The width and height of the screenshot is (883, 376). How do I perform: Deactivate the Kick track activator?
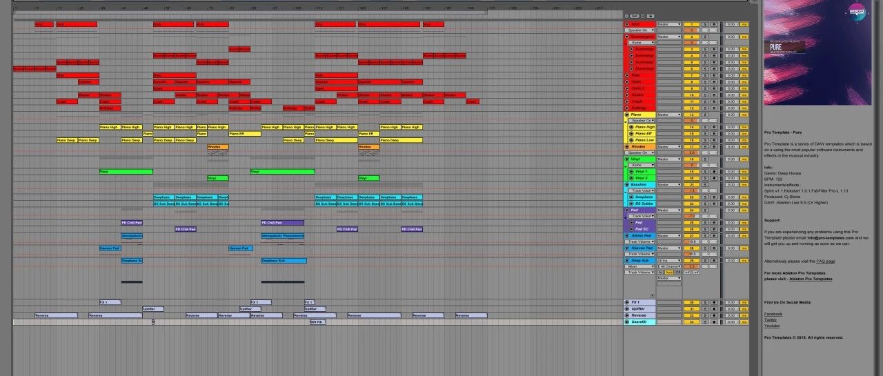click(x=691, y=24)
